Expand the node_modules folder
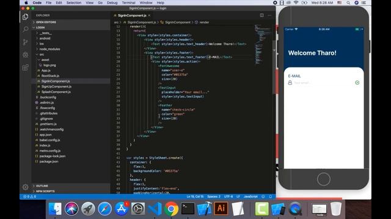391x219 pixels. (x=71, y=49)
